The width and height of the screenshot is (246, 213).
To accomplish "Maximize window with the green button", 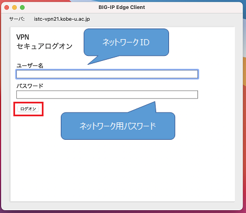I will [x=22, y=7].
